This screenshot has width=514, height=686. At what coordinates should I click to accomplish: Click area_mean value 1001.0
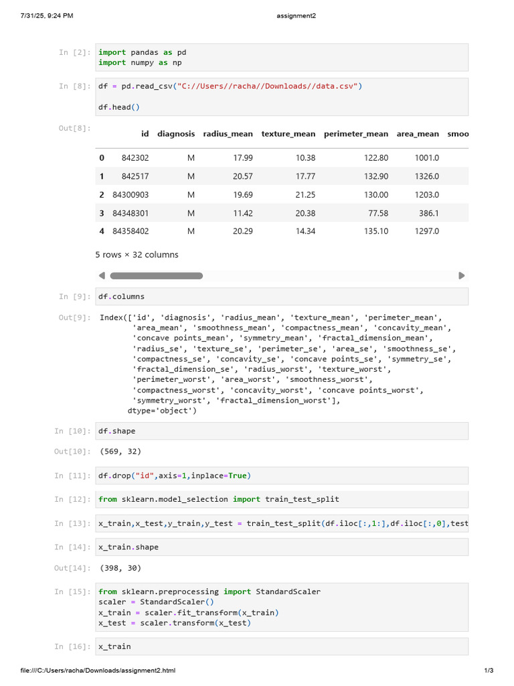click(427, 158)
